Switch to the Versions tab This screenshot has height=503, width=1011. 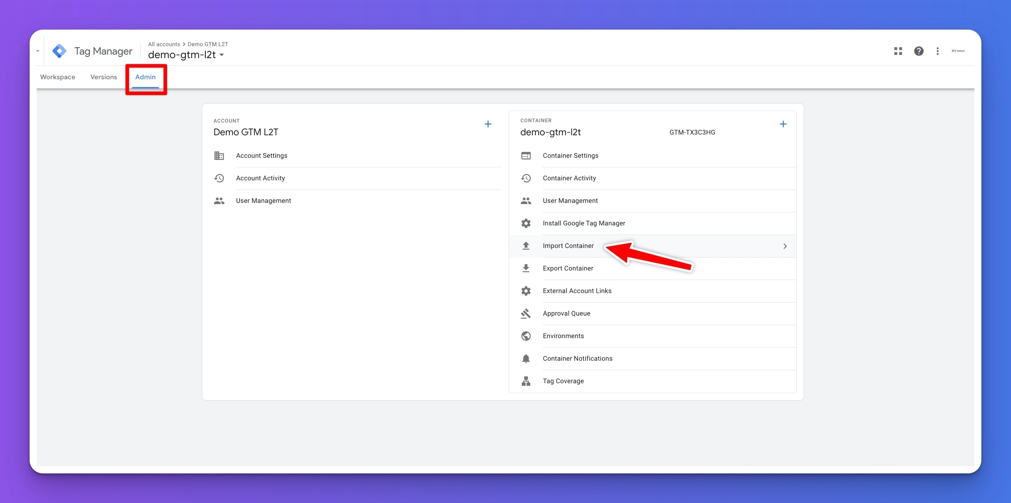pos(104,77)
